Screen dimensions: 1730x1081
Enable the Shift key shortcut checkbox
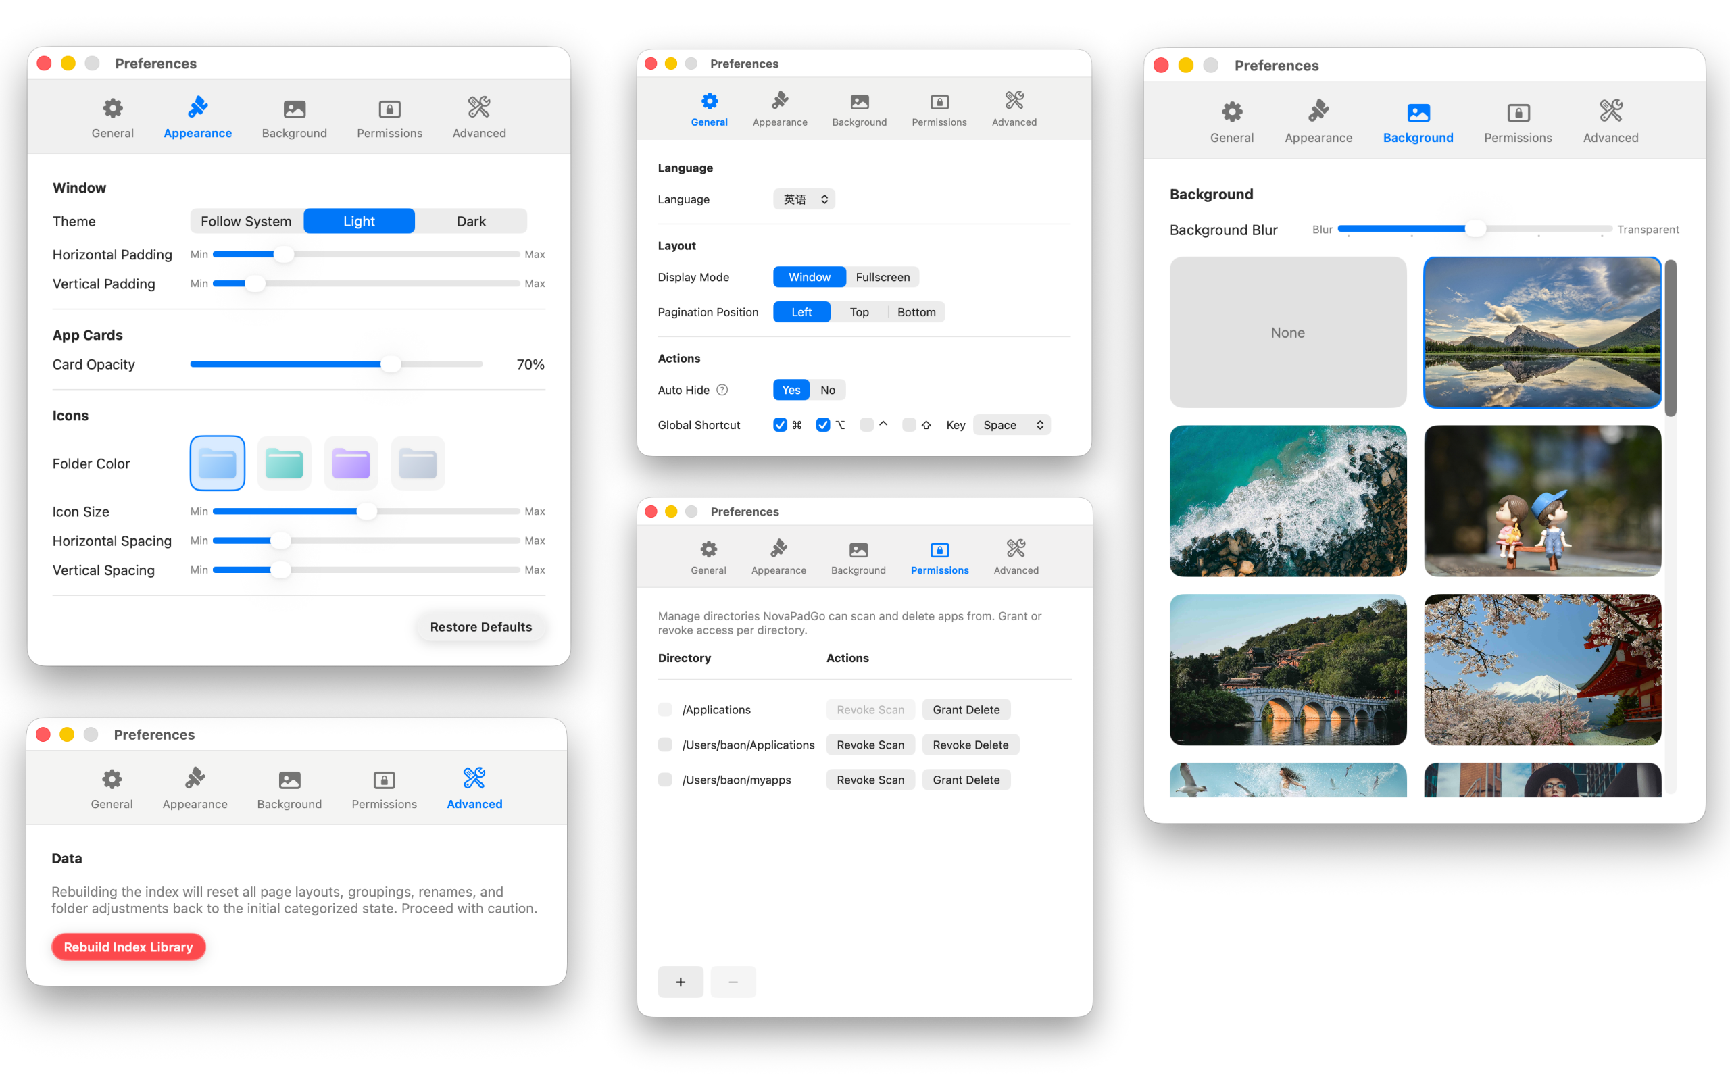[909, 425]
